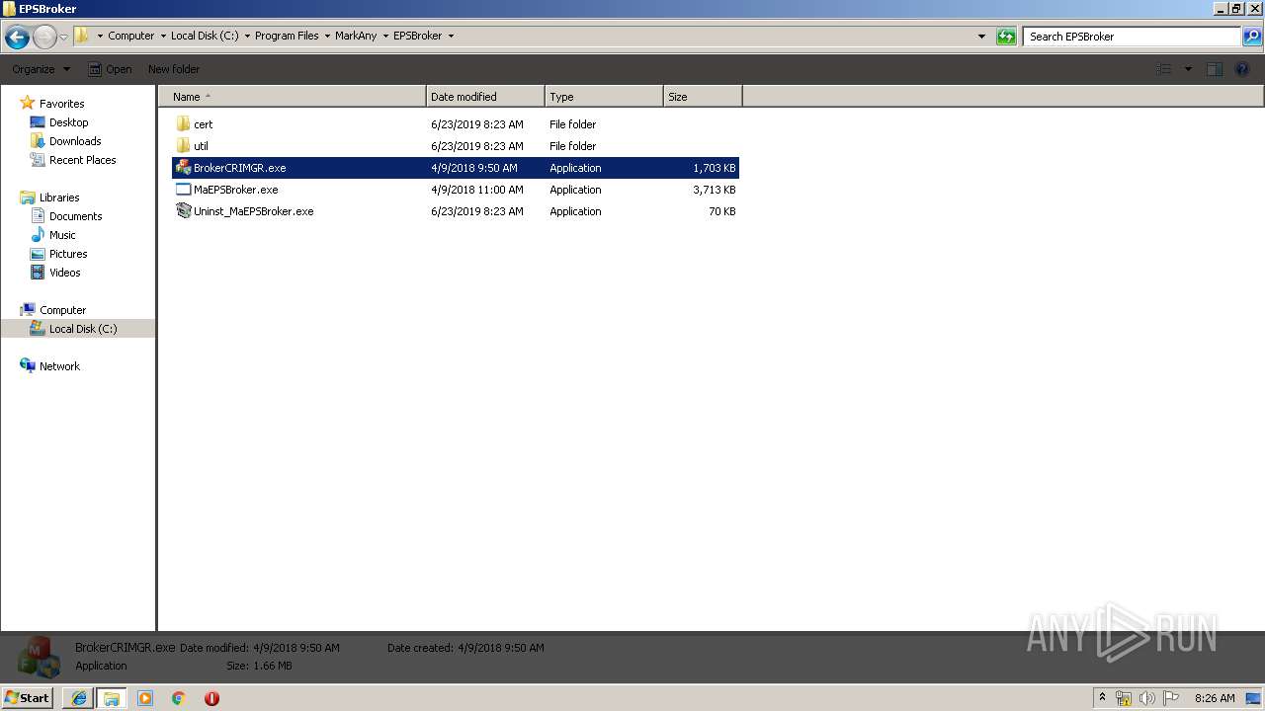The height and width of the screenshot is (711, 1265).
Task: Go back with the Back arrow button
Action: click(17, 37)
